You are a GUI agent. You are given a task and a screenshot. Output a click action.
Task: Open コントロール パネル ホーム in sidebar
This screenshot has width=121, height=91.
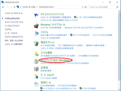(14, 13)
